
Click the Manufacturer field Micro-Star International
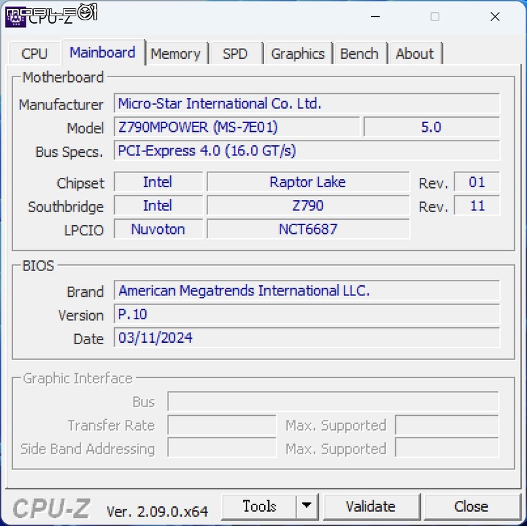(x=307, y=103)
